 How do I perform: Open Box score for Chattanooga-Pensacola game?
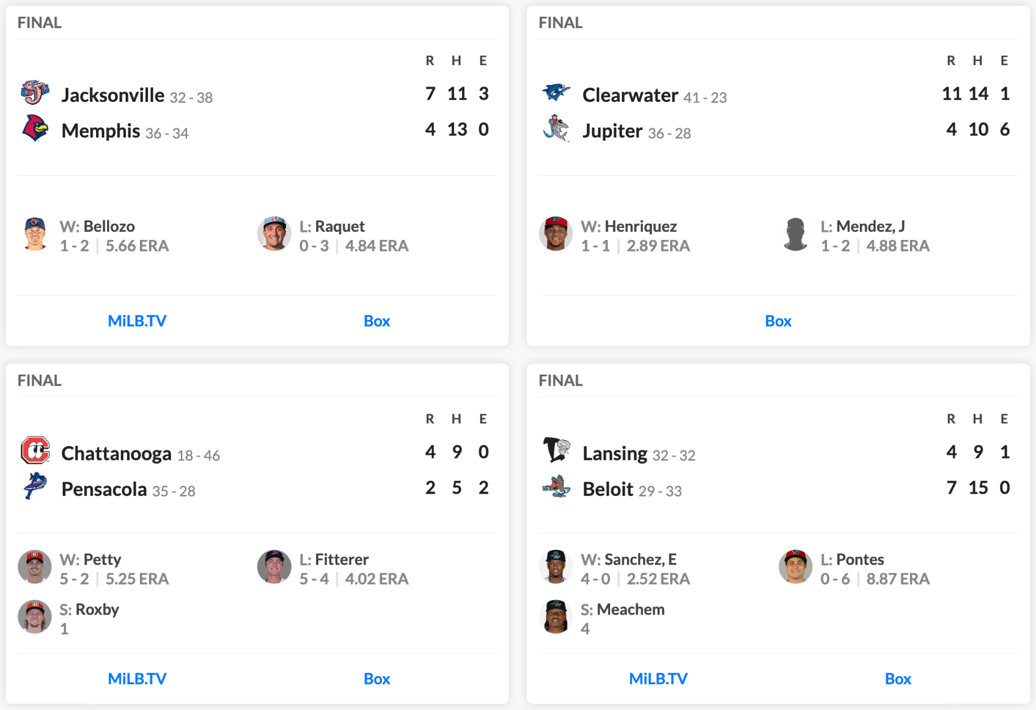click(377, 679)
